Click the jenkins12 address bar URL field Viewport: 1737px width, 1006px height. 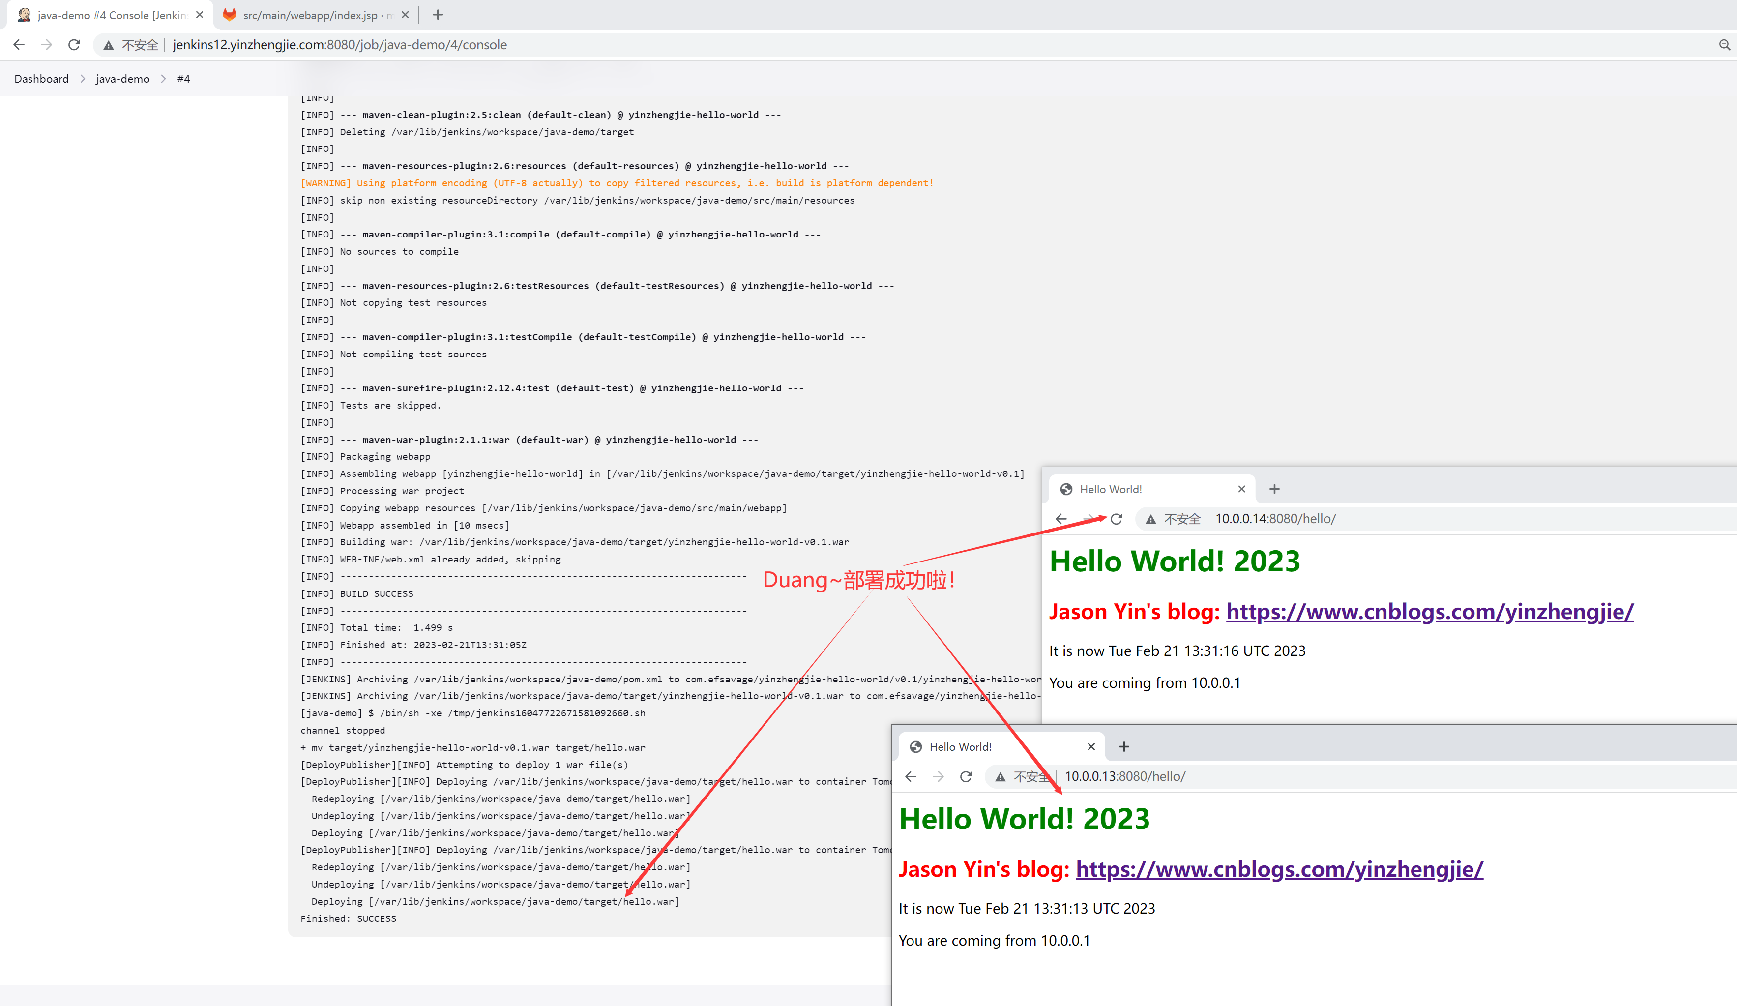click(x=339, y=45)
